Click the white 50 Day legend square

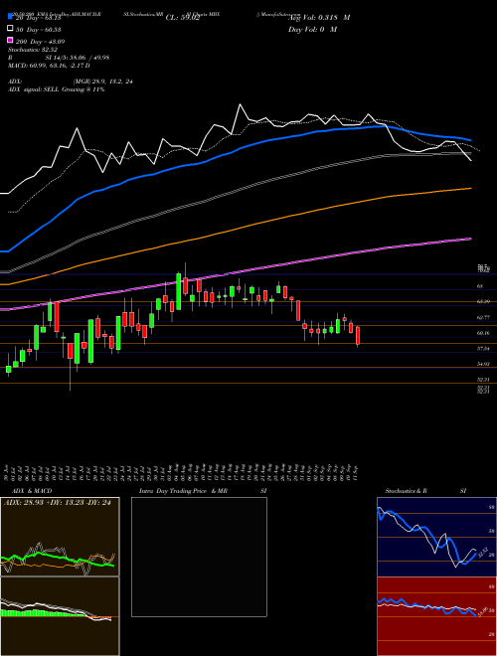click(x=11, y=29)
